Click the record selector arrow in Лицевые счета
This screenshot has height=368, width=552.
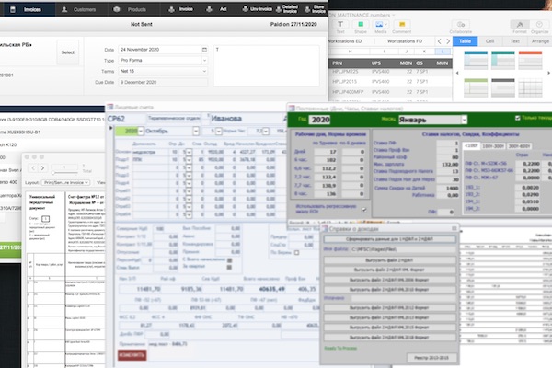coord(110,128)
